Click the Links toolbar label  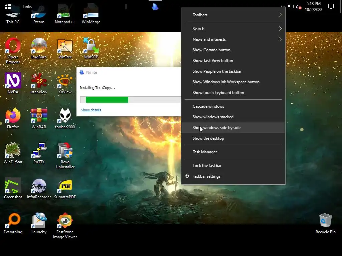point(27,7)
